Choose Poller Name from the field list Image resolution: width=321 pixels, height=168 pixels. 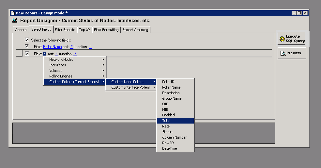(x=175, y=87)
